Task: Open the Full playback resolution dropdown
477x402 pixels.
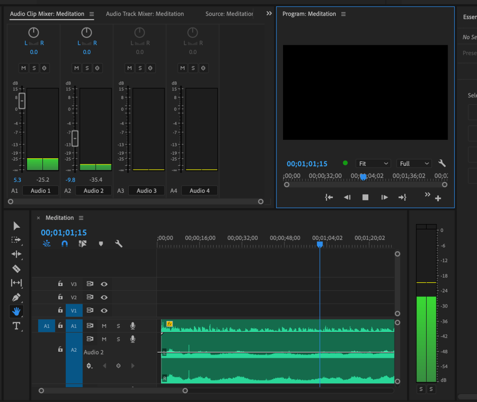Action: (414, 164)
